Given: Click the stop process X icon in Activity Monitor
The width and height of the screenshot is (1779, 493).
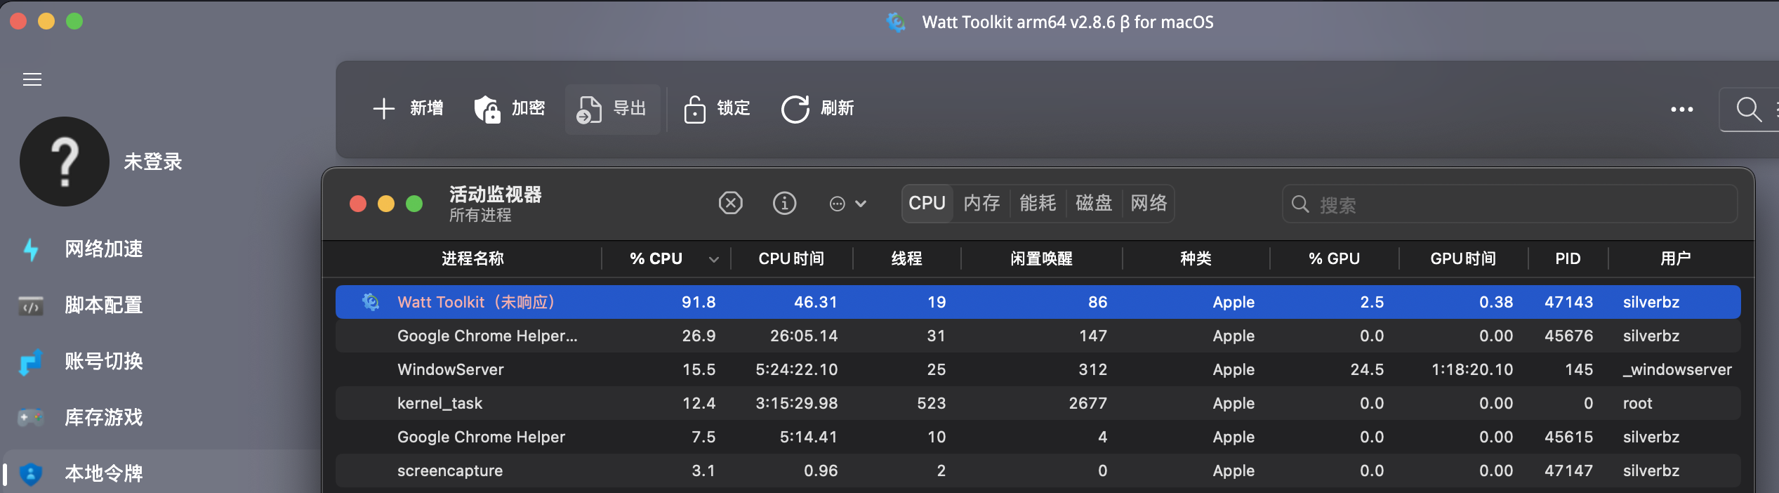Looking at the screenshot, I should point(731,204).
